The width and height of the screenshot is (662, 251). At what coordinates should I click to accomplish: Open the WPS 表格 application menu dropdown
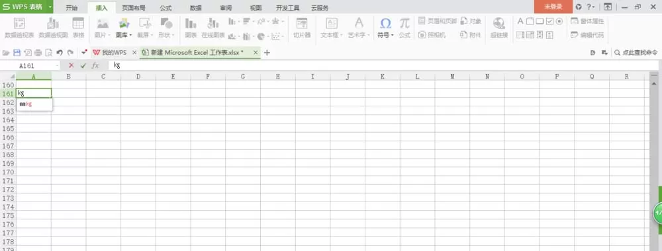click(x=50, y=7)
